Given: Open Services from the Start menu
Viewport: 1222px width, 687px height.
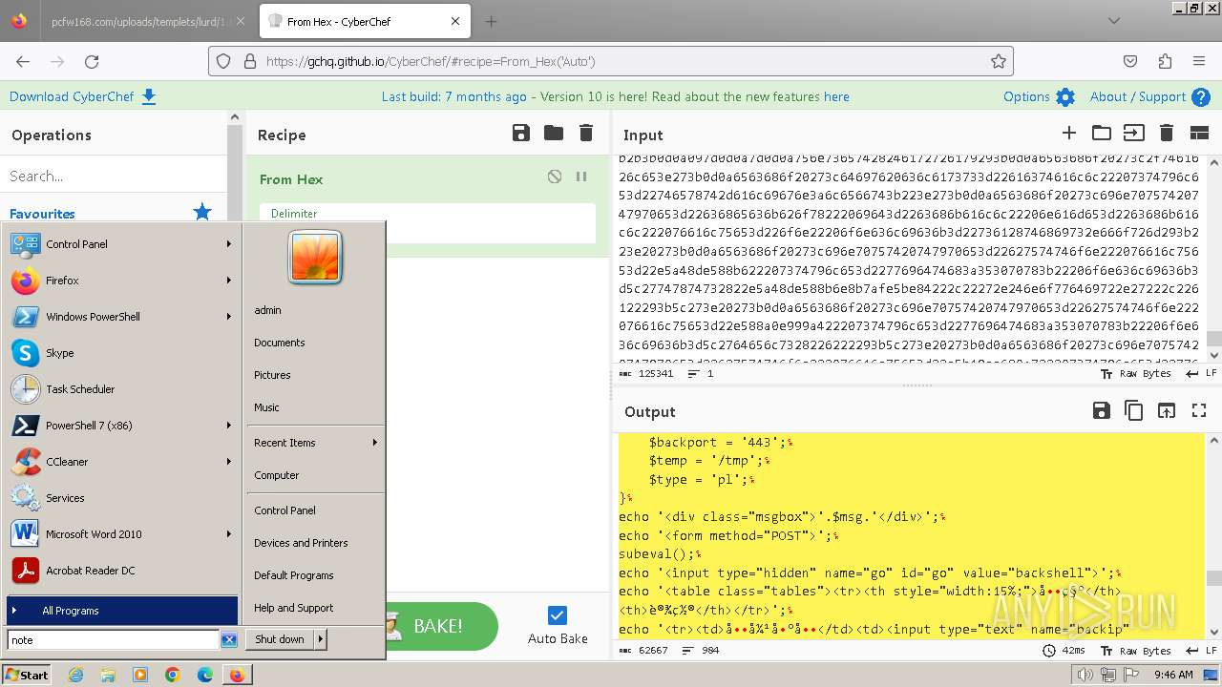Looking at the screenshot, I should pos(122,498).
